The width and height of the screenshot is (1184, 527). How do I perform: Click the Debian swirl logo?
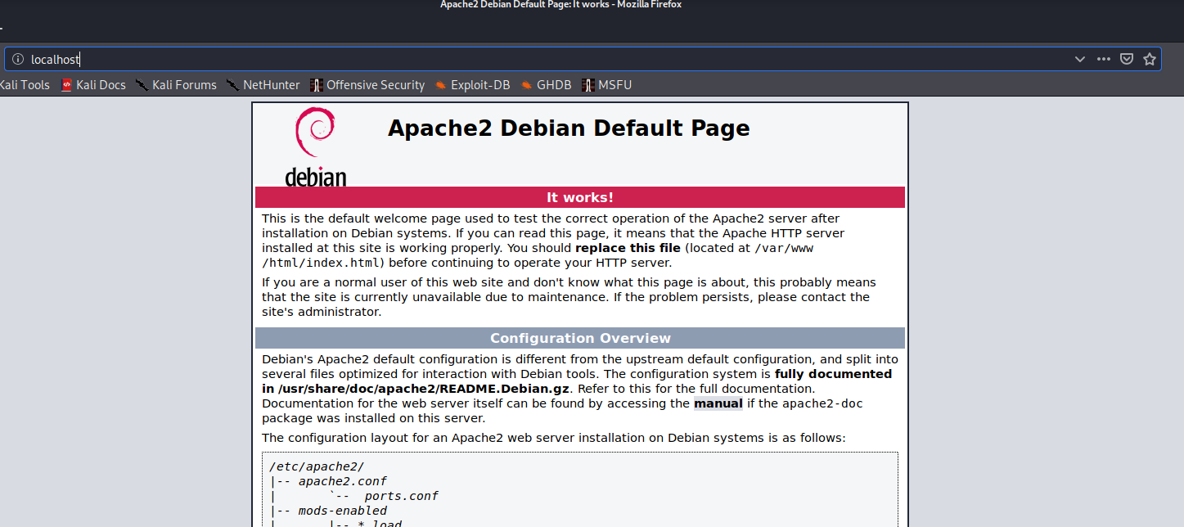(315, 147)
